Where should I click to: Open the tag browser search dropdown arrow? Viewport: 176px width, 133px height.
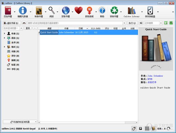(21, 28)
